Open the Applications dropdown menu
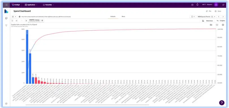Screen dimensions: 229x108 (x=31, y=5)
